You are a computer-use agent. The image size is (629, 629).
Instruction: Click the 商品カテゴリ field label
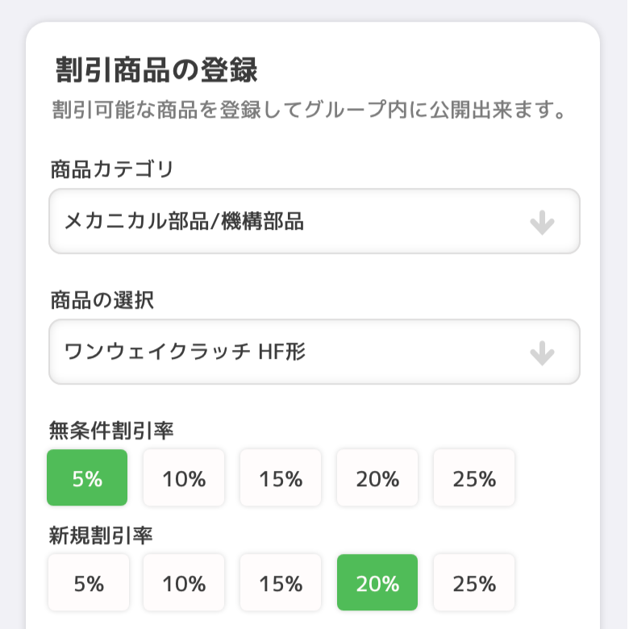coord(112,170)
